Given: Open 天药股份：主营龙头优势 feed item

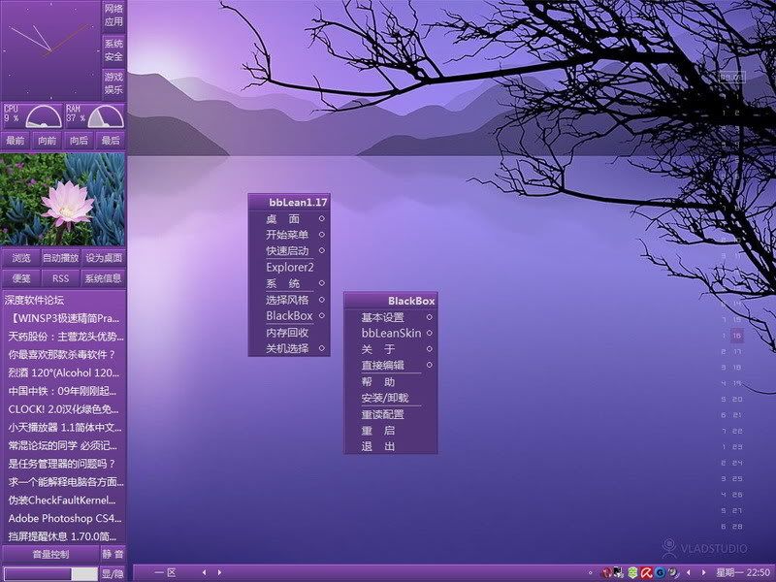Looking at the screenshot, I should pos(66,337).
